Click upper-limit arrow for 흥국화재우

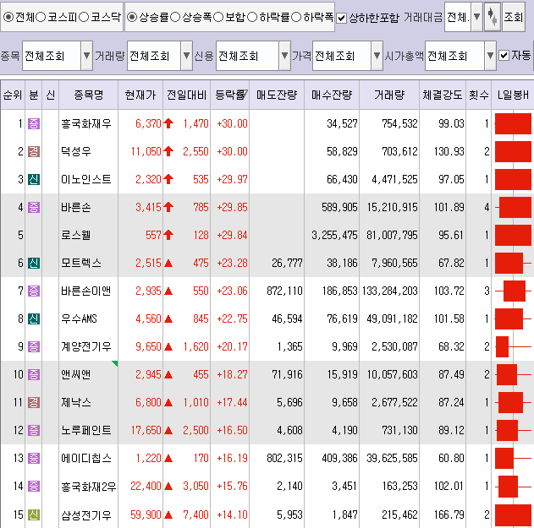[168, 123]
